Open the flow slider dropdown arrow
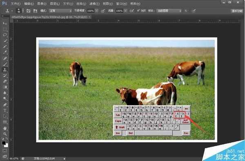 125,11
